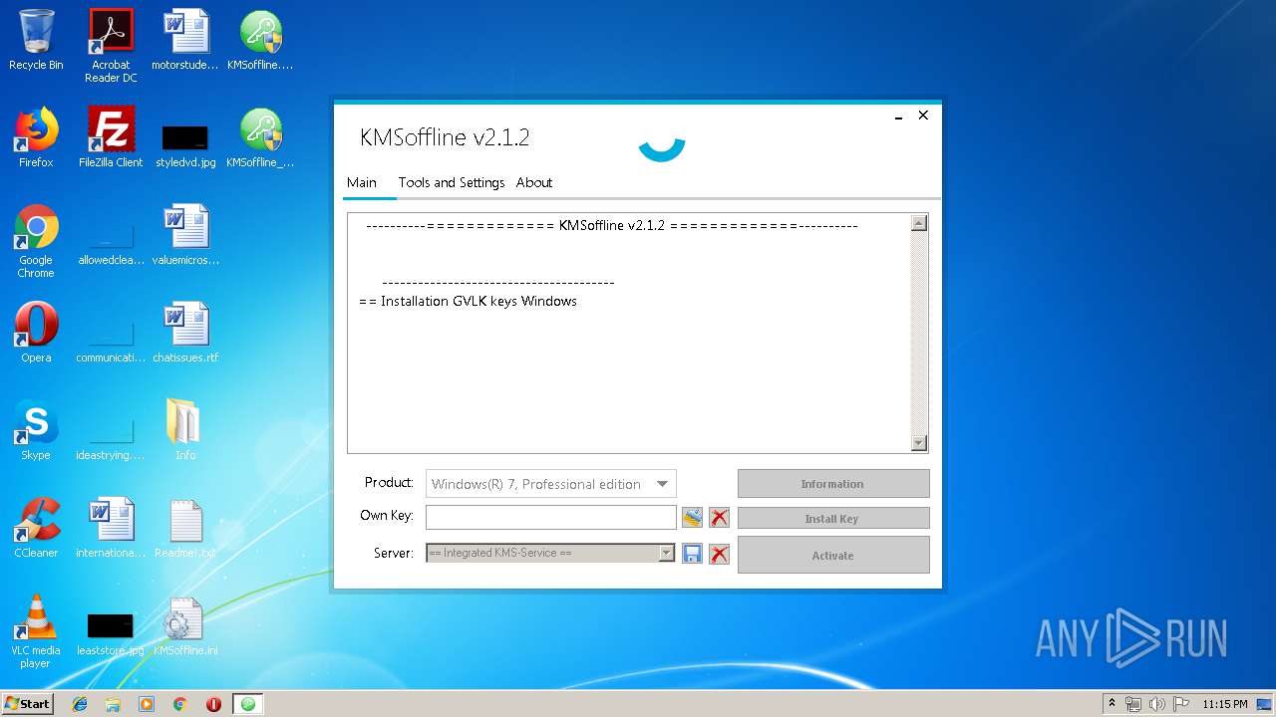Screen dimensions: 1276x717
Task: Launch FileZilla Client shortcut
Action: point(111,137)
